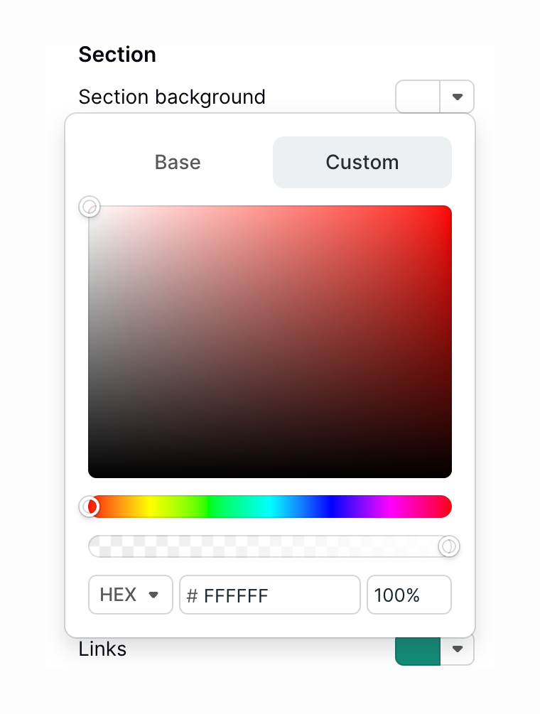The height and width of the screenshot is (714, 540).
Task: Click the Section background color swatch
Action: coord(416,97)
